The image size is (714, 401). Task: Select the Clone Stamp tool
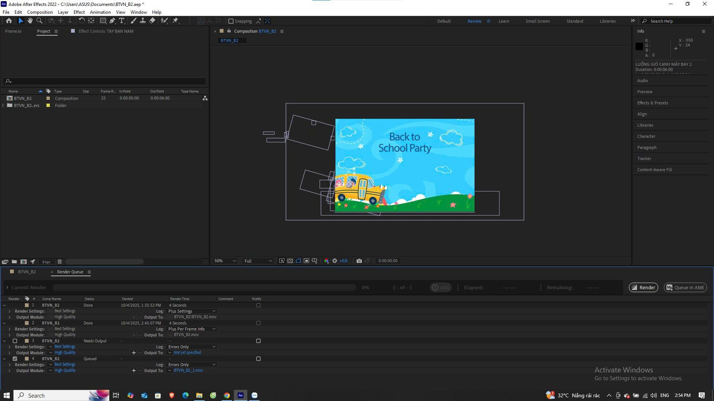click(x=142, y=21)
